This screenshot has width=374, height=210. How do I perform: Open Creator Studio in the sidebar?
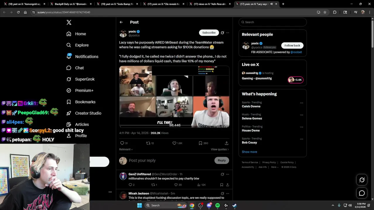click(x=84, y=113)
